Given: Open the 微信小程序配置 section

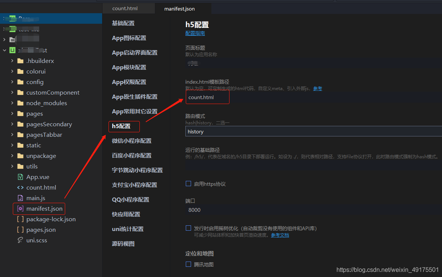Looking at the screenshot, I should [x=132, y=141].
